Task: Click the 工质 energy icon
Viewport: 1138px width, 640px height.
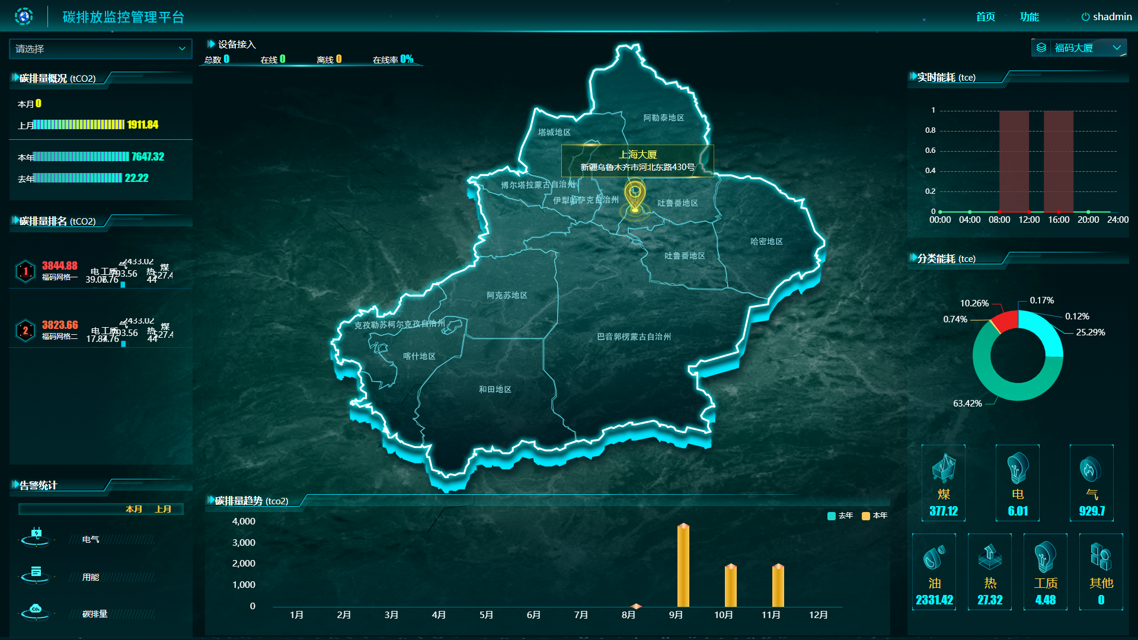Action: (x=1045, y=557)
